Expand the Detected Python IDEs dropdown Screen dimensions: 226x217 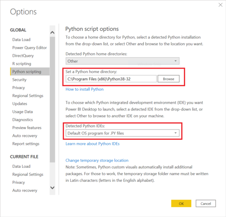click(122, 133)
